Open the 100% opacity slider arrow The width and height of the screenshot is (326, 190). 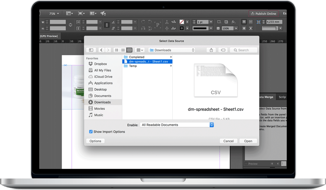pos(236,28)
